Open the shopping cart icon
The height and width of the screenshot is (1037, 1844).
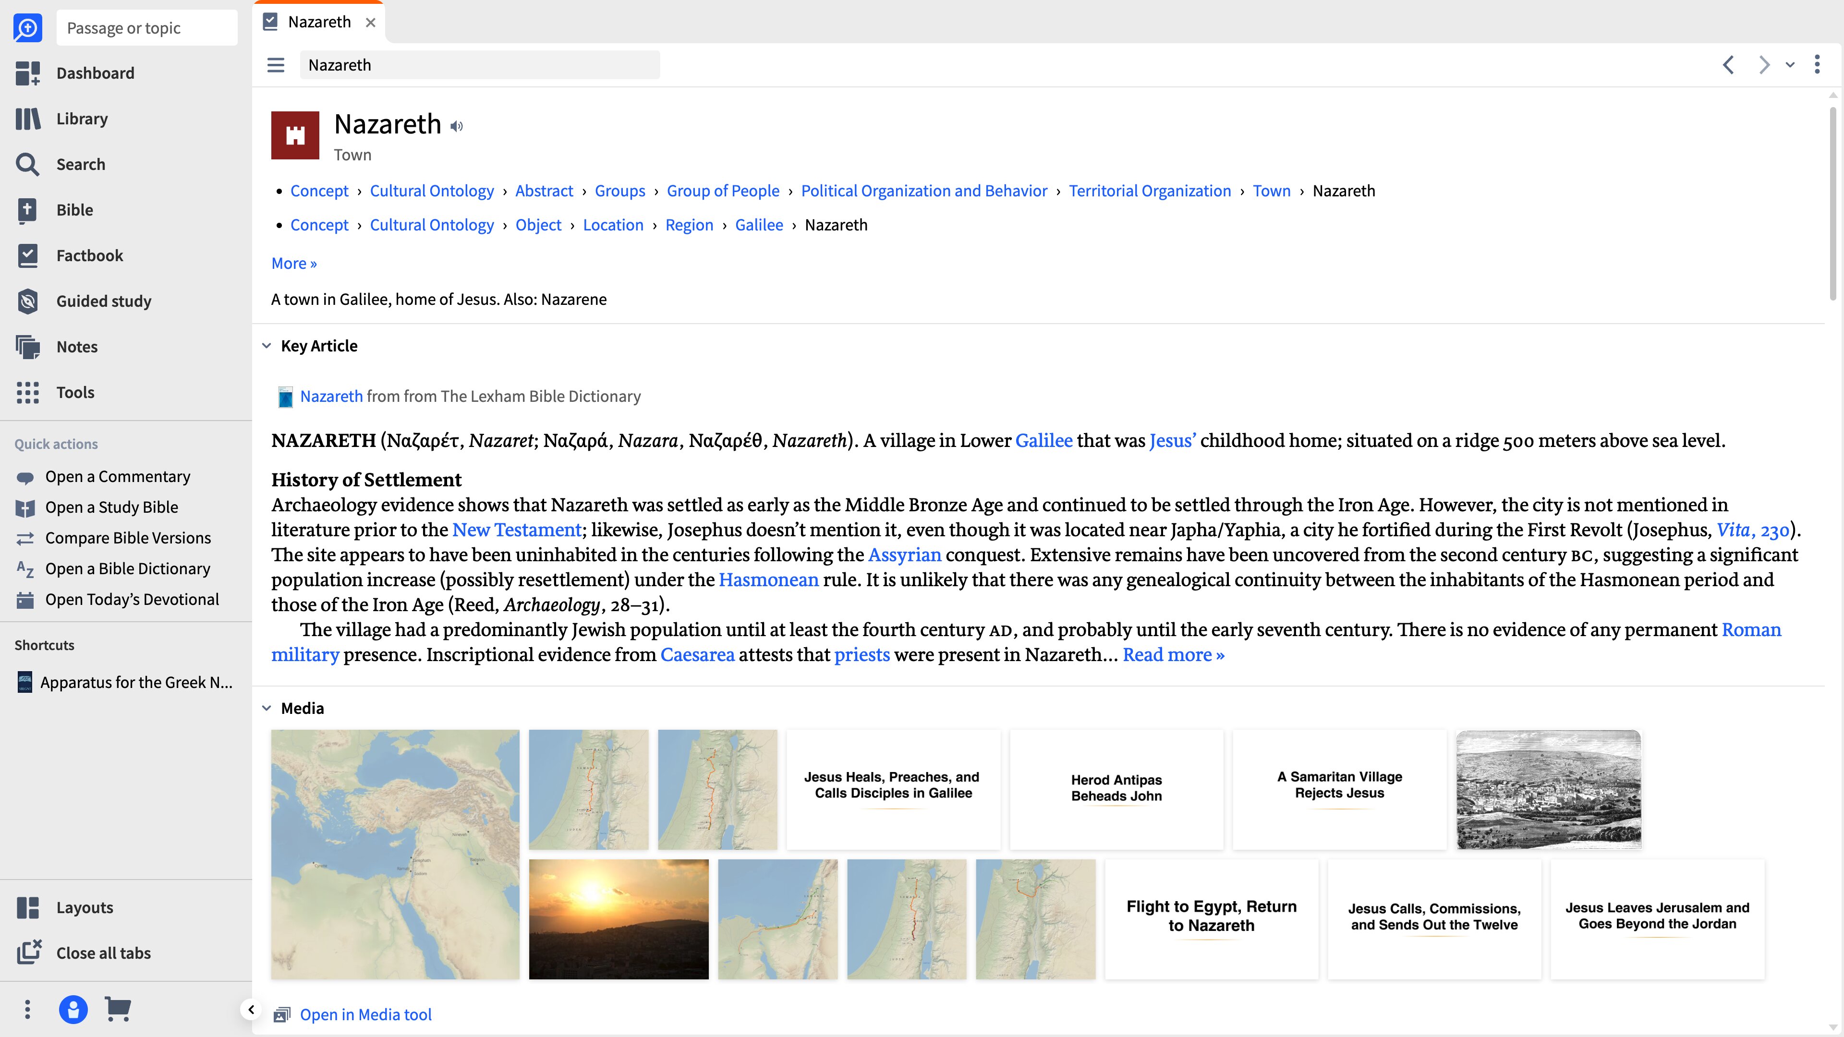tap(117, 1009)
